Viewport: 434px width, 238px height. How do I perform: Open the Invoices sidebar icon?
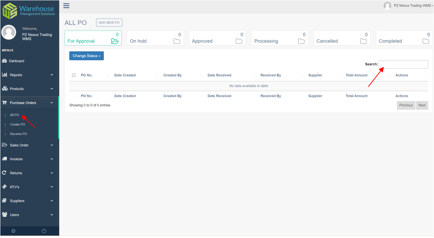pos(5,159)
